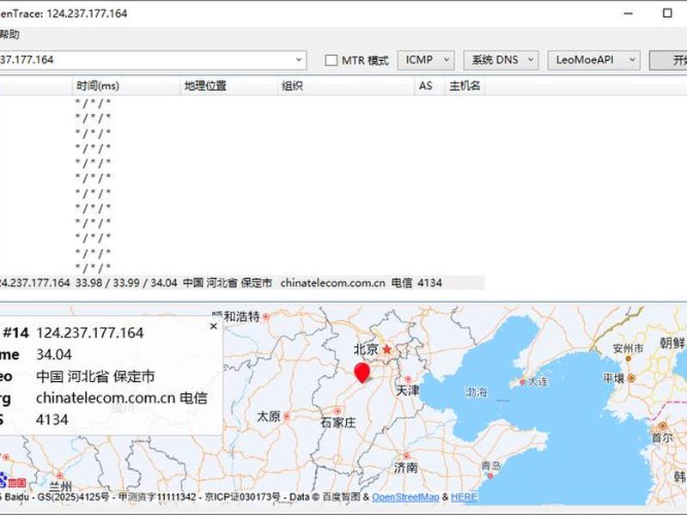The image size is (687, 515).
Task: Open the 帮助 menu
Action: point(9,34)
